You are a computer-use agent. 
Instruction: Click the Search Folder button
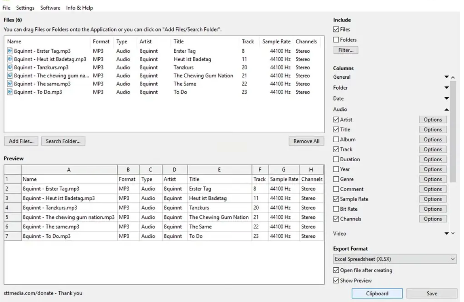63,141
